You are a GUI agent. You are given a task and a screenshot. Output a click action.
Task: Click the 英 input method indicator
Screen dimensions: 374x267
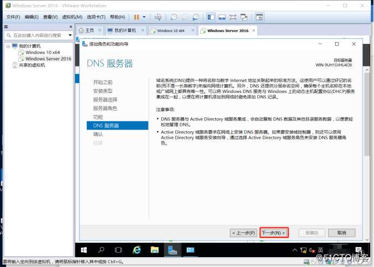point(321,250)
